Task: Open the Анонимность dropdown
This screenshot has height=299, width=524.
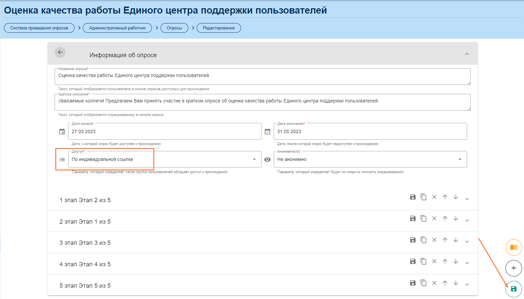Action: click(x=460, y=159)
